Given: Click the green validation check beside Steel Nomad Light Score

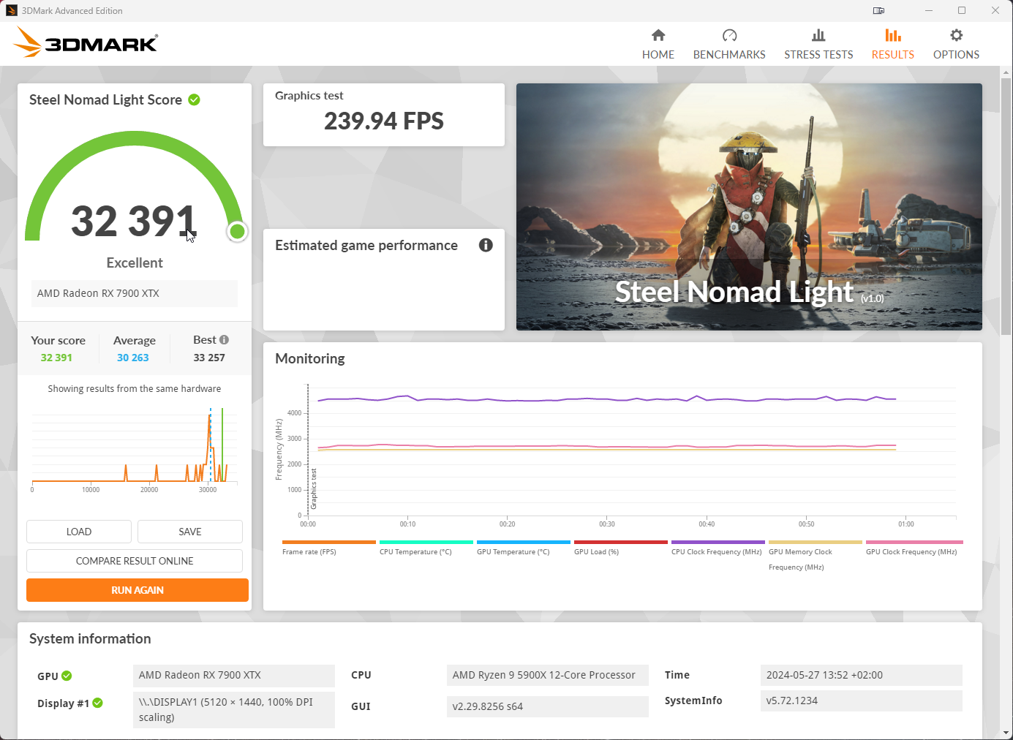Looking at the screenshot, I should tap(194, 99).
